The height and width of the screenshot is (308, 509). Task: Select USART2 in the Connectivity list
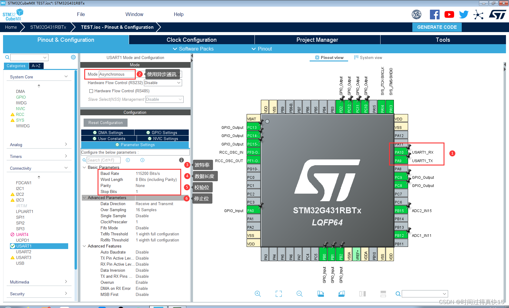pos(24,252)
